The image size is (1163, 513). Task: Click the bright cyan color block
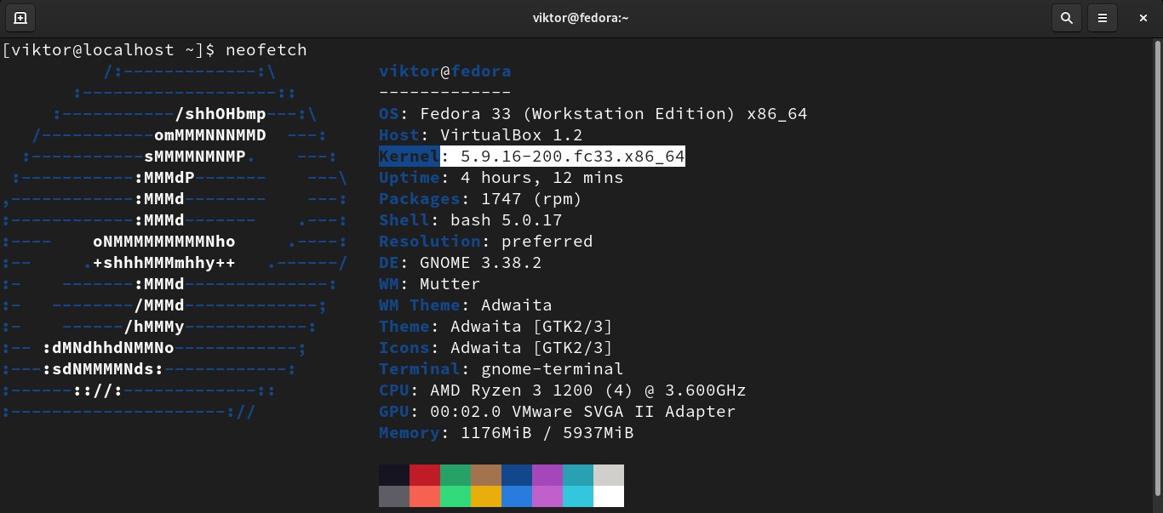click(x=578, y=496)
